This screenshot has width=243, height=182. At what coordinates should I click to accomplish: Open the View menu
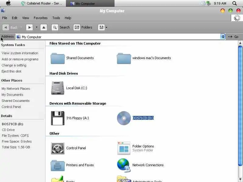point(26,18)
